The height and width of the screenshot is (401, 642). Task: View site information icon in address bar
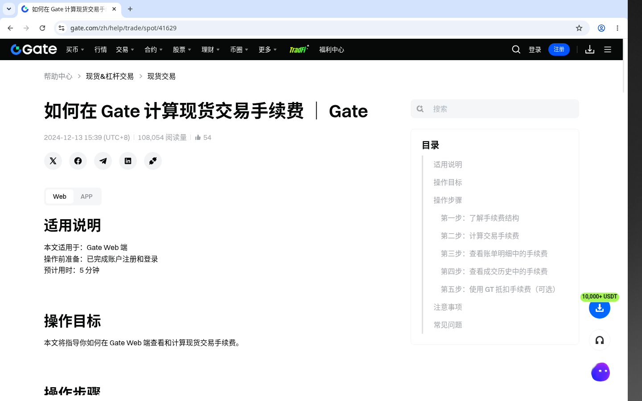tap(62, 28)
